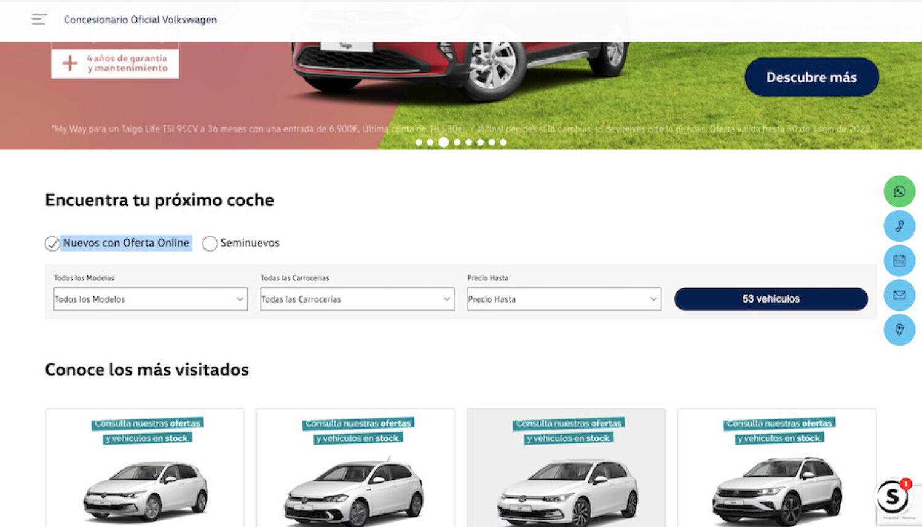
Task: Click the 53 vehículos search button
Action: [x=770, y=299]
